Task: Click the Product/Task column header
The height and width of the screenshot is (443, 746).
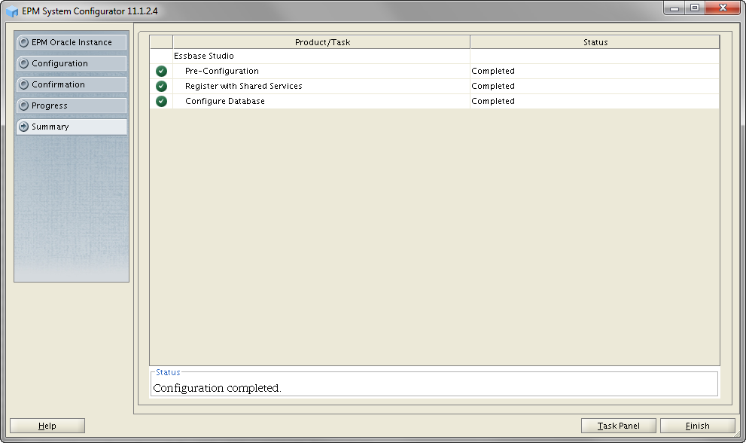Action: [x=321, y=42]
